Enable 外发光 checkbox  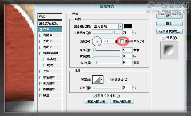point(41,41)
